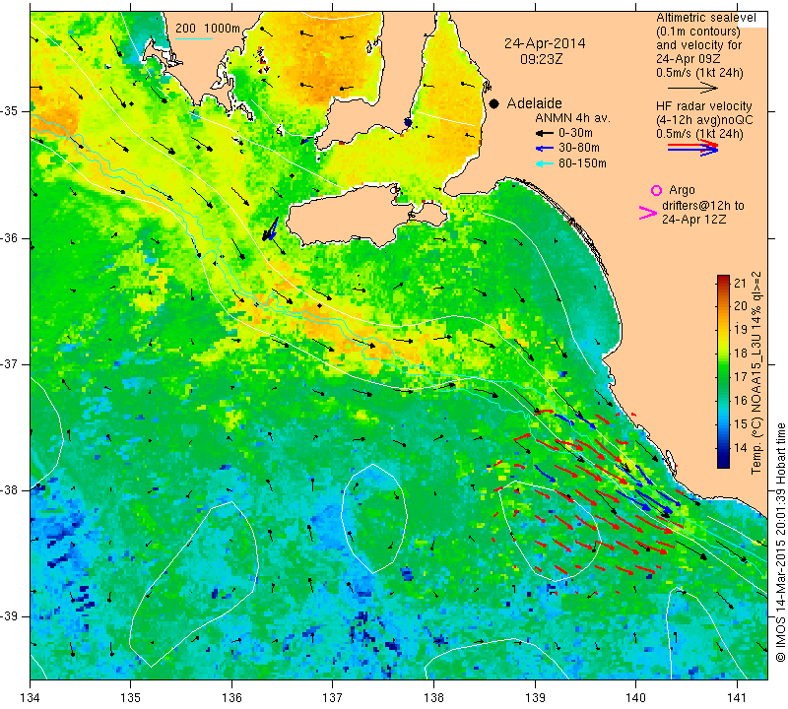The image size is (788, 709).
Task: Click the magenta Argo circle symbol
Action: [656, 190]
